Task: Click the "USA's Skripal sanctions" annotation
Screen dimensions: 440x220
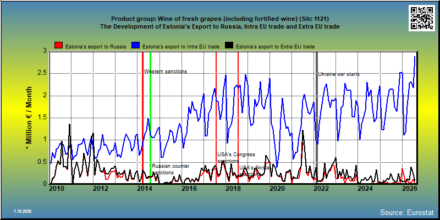Action: [x=255, y=170]
